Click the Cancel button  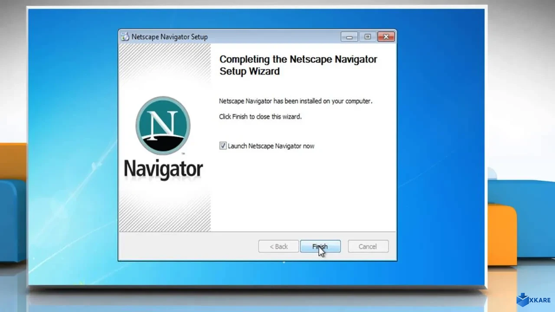click(368, 247)
